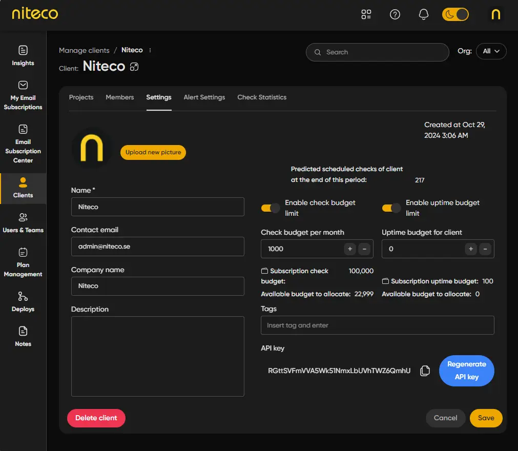This screenshot has width=518, height=451.
Task: Click the Description text area
Action: [158, 356]
